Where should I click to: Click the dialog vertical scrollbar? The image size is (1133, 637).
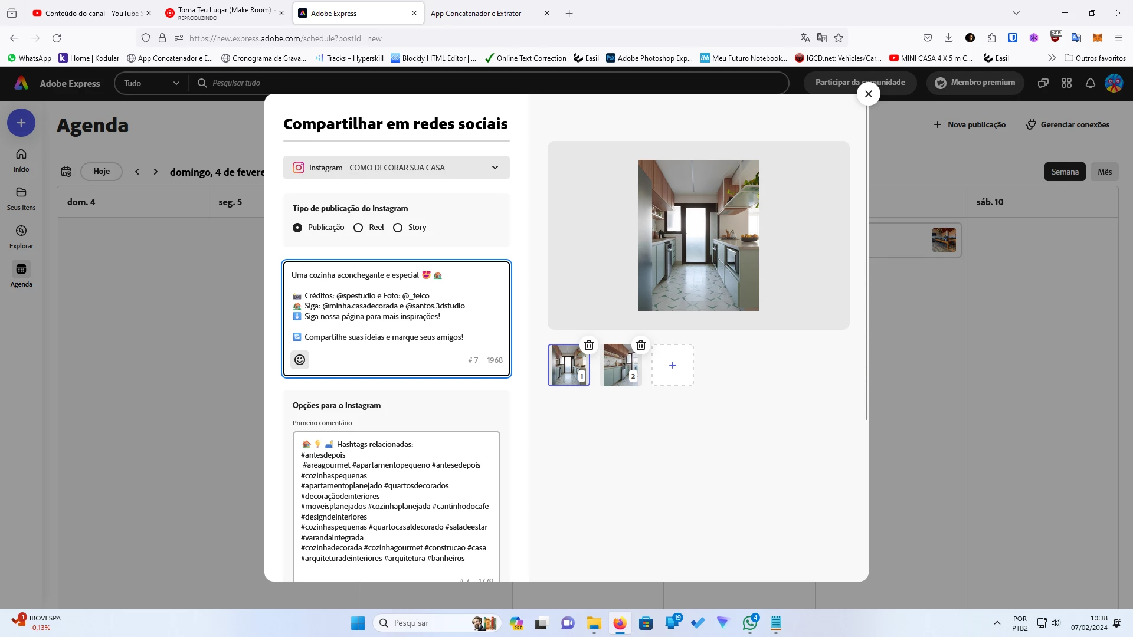[x=866, y=262]
